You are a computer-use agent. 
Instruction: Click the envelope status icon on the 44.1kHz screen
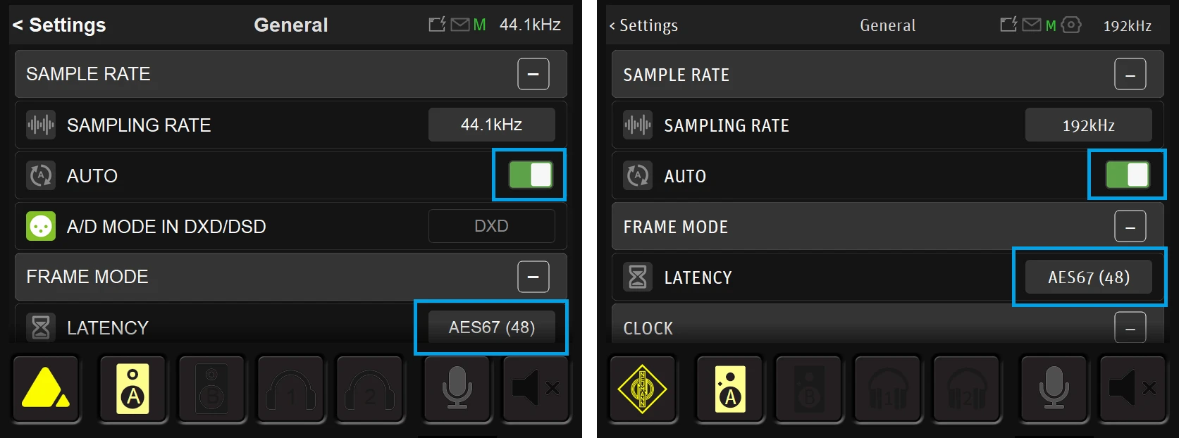click(x=460, y=25)
